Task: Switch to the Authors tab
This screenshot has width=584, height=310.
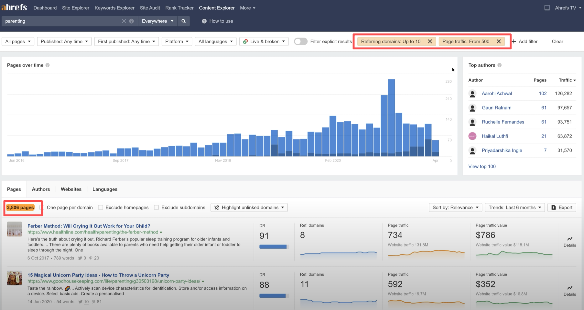Action: [x=41, y=189]
